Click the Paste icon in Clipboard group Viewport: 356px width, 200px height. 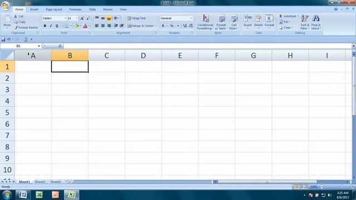tap(7, 19)
